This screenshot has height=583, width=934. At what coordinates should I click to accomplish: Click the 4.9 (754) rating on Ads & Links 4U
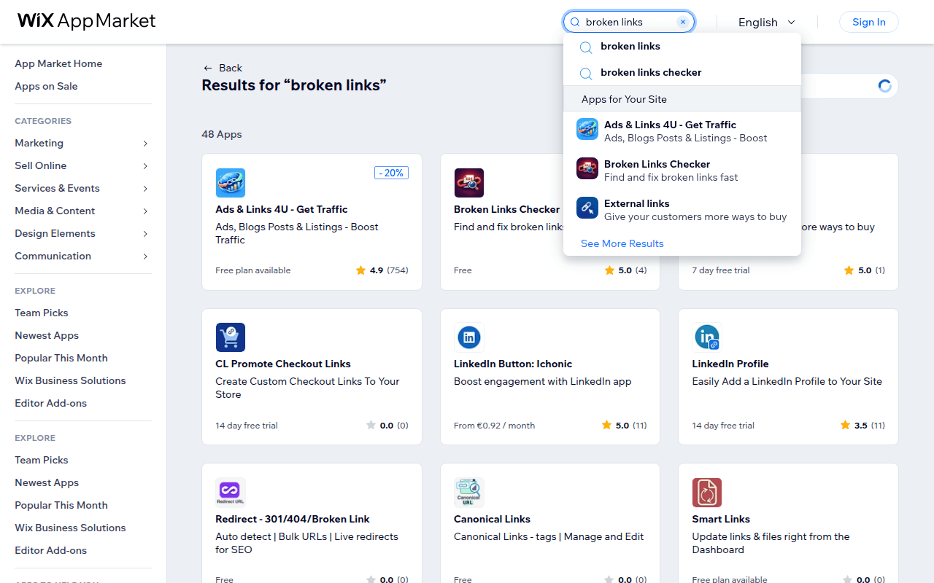coord(382,270)
